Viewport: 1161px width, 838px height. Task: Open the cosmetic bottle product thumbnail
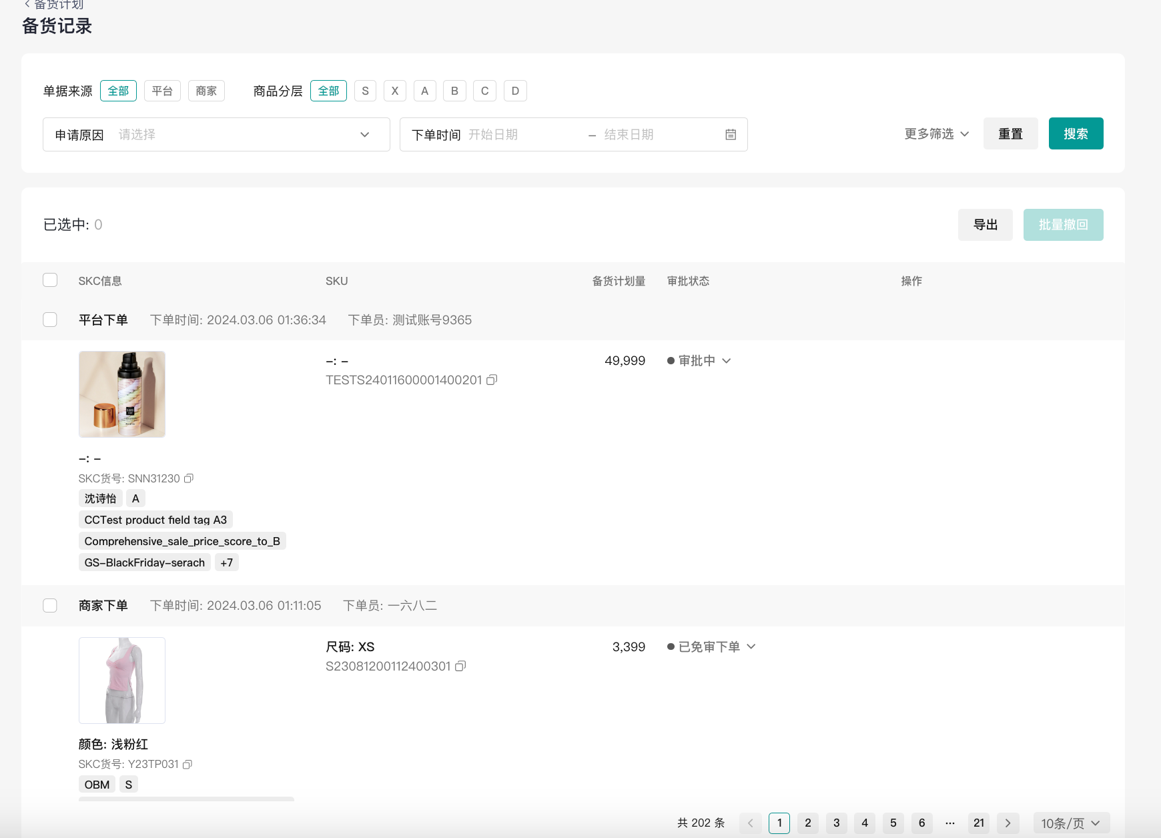(x=122, y=394)
